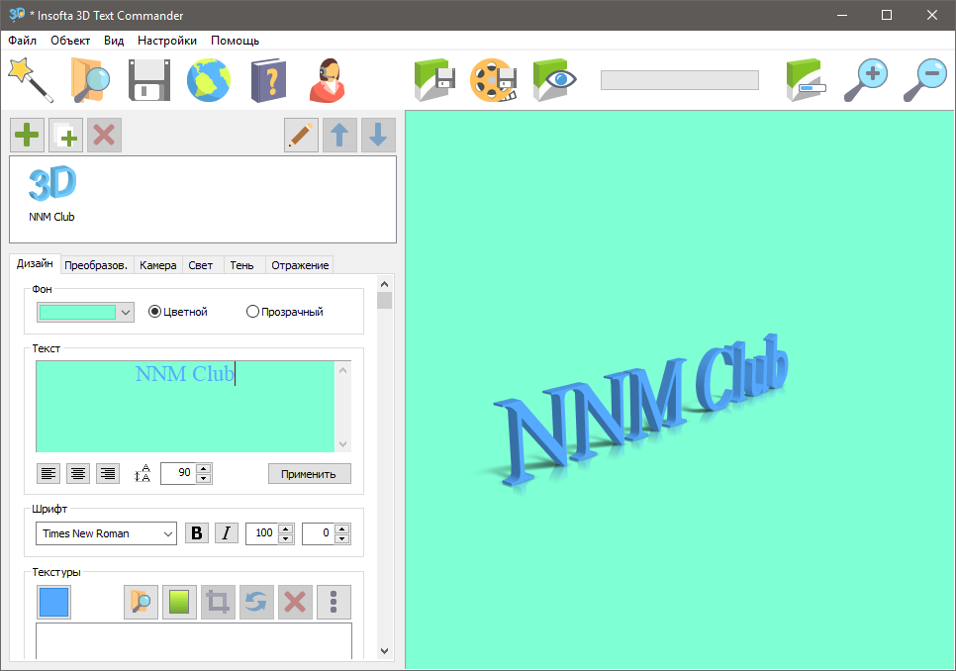Contact support operator icon
The image size is (956, 671).
[328, 80]
